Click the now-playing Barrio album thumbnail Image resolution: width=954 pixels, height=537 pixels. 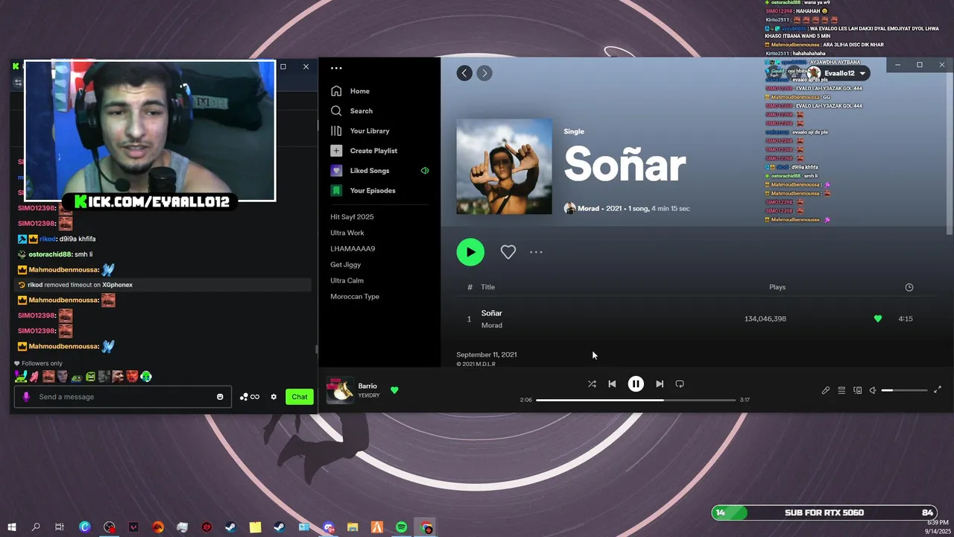click(x=341, y=390)
